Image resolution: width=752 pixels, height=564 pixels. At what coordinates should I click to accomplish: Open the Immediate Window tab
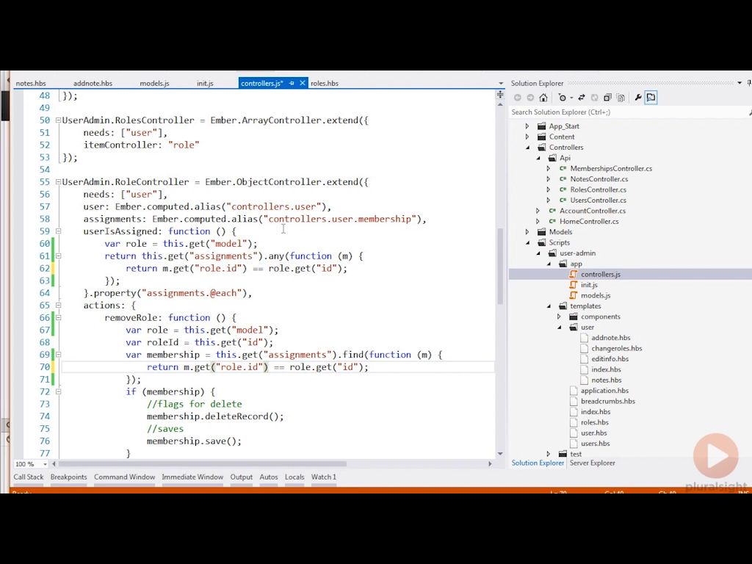click(x=192, y=477)
